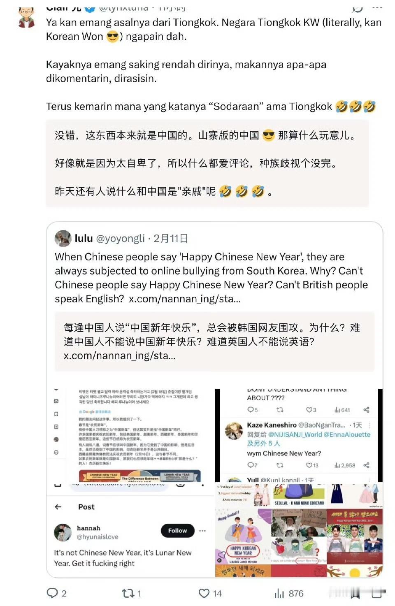Screen dimensions: 395x606
Task: Like the post with the heart showing 14
Action: pyautogui.click(x=204, y=593)
